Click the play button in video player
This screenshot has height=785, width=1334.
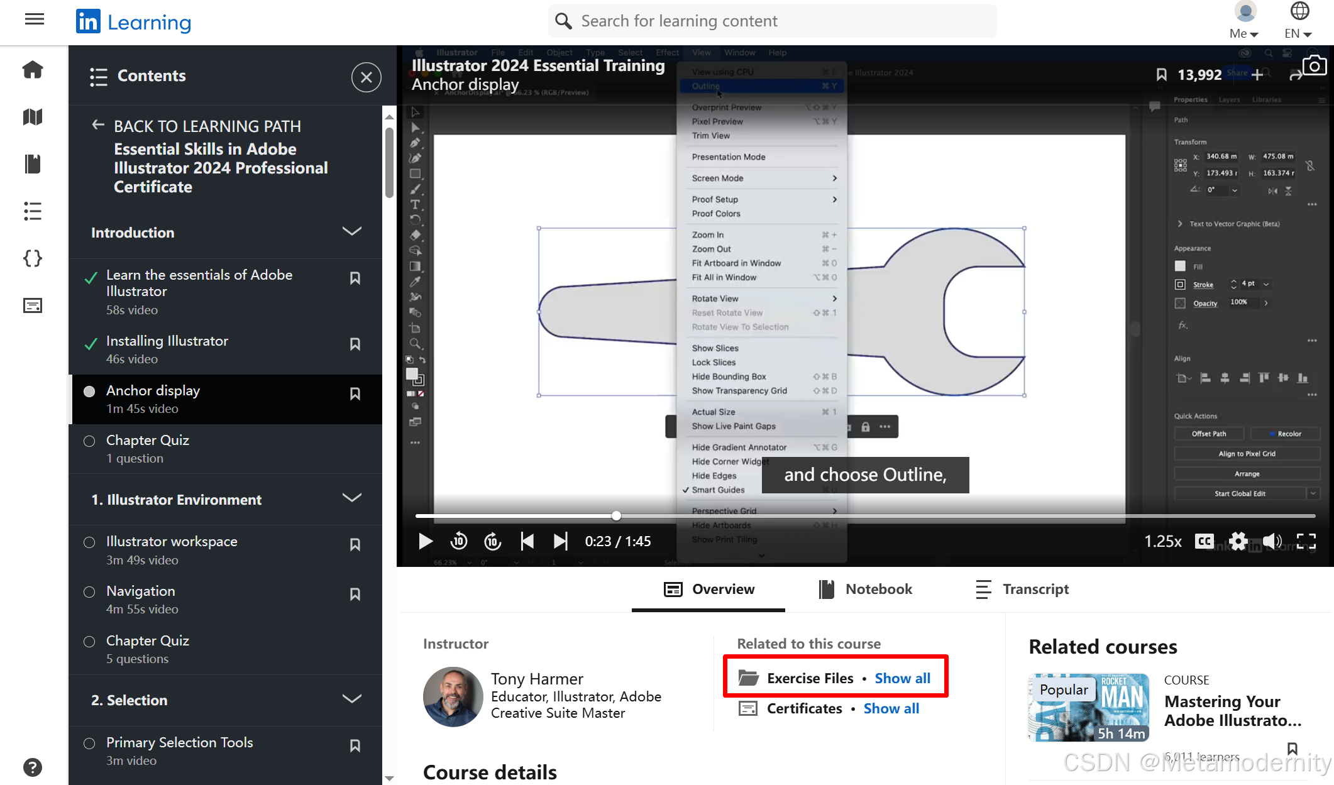[426, 541]
